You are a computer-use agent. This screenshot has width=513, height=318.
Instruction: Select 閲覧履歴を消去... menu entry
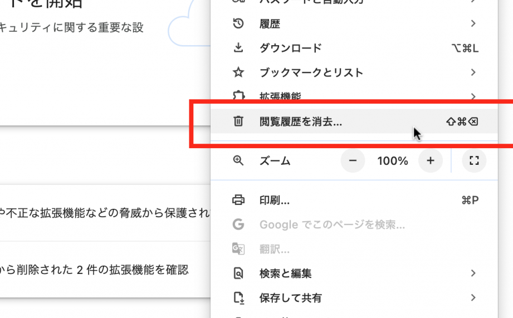[x=354, y=121]
